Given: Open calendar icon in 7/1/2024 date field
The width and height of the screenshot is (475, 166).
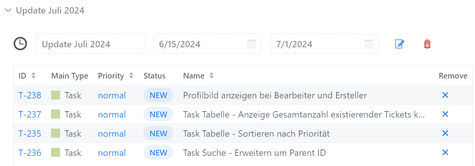Looking at the screenshot, I should (369, 44).
